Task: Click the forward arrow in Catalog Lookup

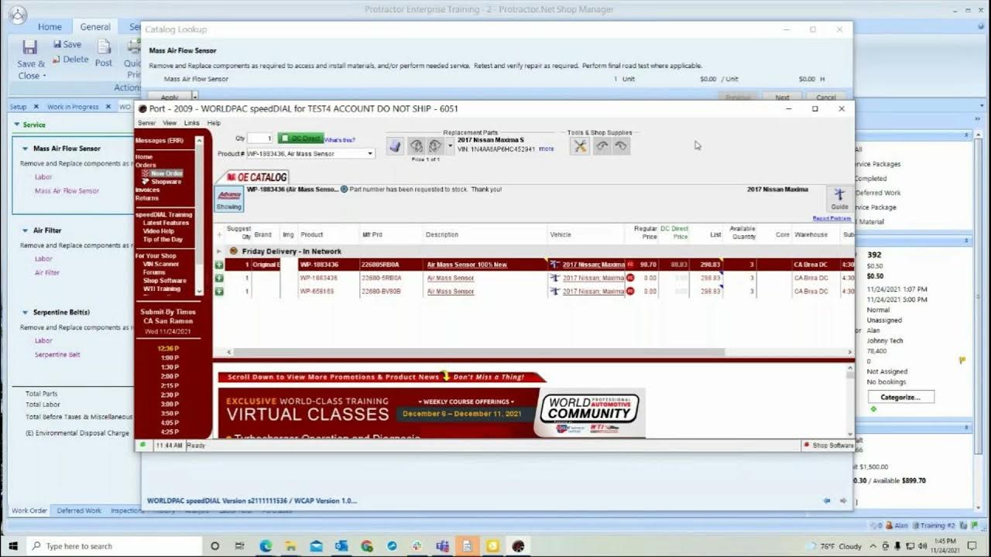Action: pos(843,501)
